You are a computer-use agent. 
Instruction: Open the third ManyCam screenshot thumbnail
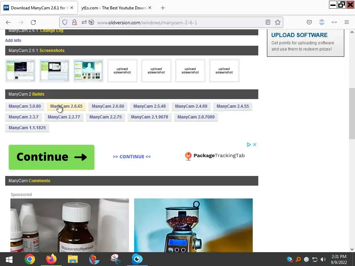[x=88, y=71]
